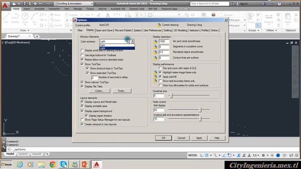Open the Color scheme dropdown arrow
Viewport: 301px width, 169px height.
click(x=133, y=41)
